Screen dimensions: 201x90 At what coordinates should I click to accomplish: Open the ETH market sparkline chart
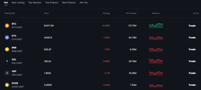click(x=156, y=38)
